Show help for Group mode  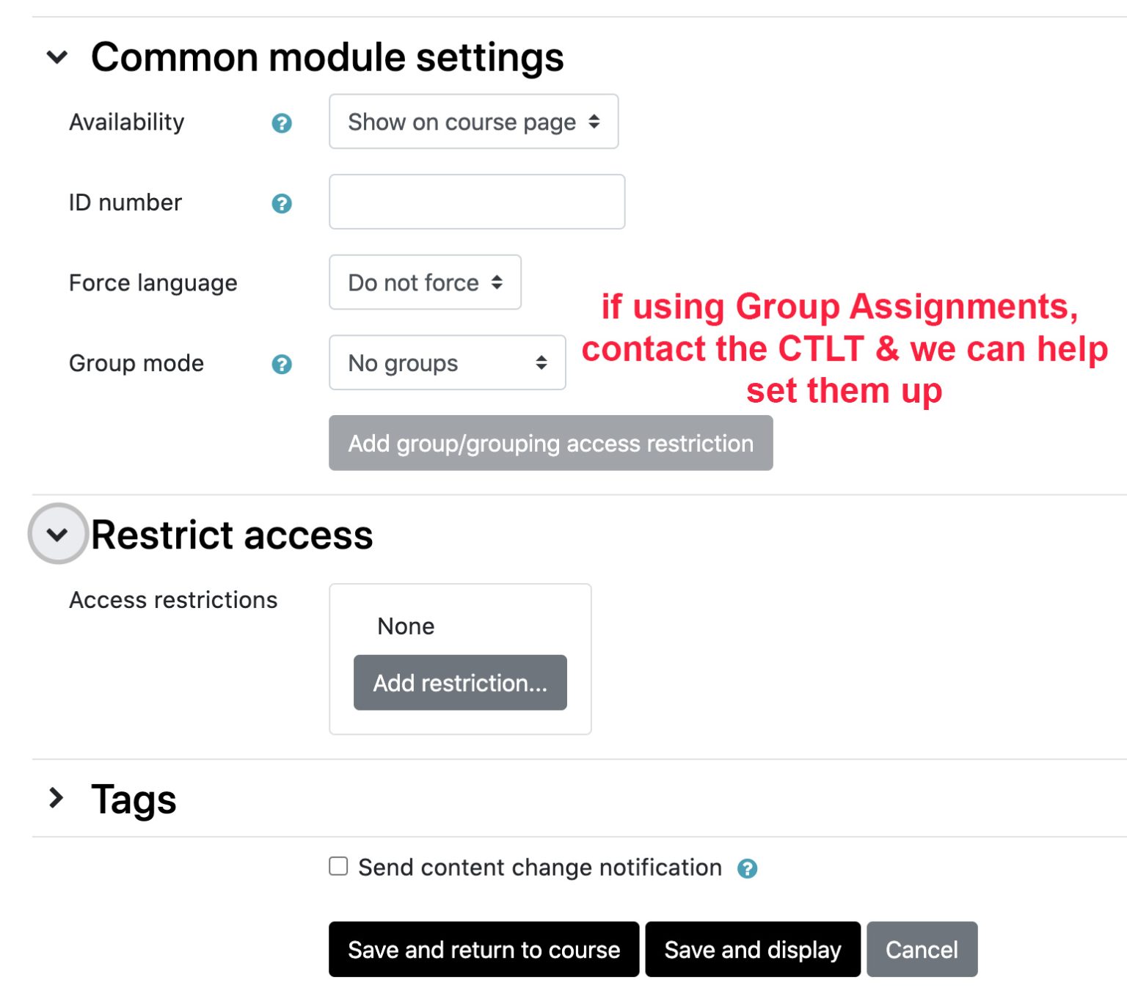coord(282,364)
